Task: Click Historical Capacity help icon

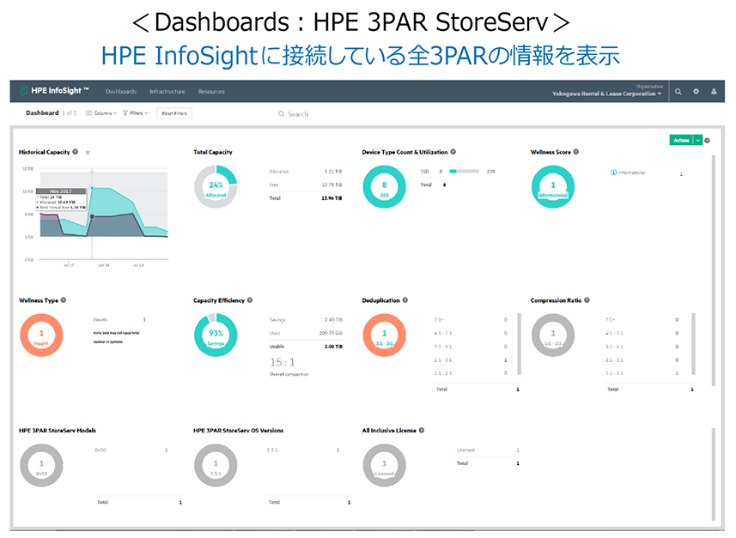Action: (75, 152)
